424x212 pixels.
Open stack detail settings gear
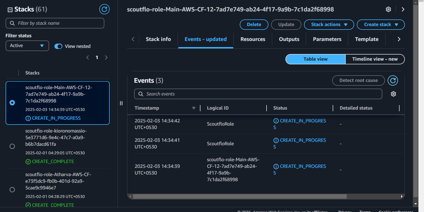tap(388, 9)
